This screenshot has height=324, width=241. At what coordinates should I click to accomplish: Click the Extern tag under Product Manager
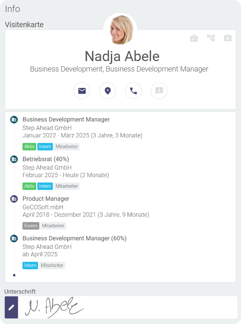tap(31, 226)
